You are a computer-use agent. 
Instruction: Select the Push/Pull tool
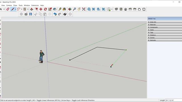click(x=32, y=9)
